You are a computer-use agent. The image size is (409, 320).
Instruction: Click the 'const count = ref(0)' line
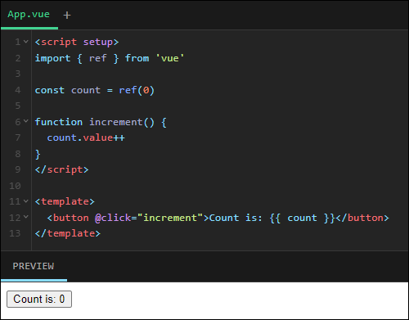95,90
